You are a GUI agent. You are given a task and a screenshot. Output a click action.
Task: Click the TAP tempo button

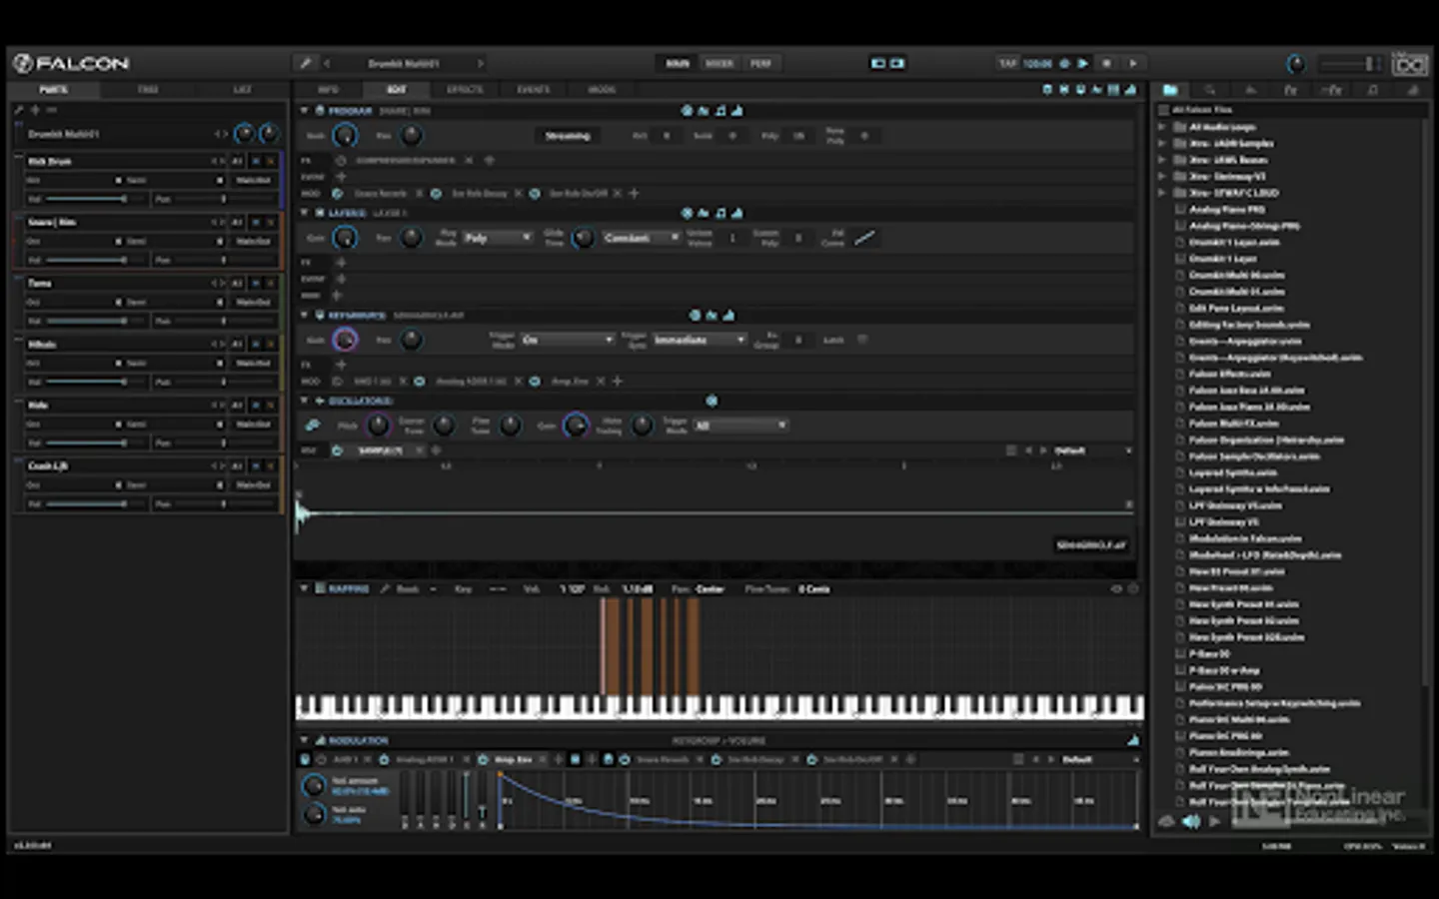[x=1007, y=63]
